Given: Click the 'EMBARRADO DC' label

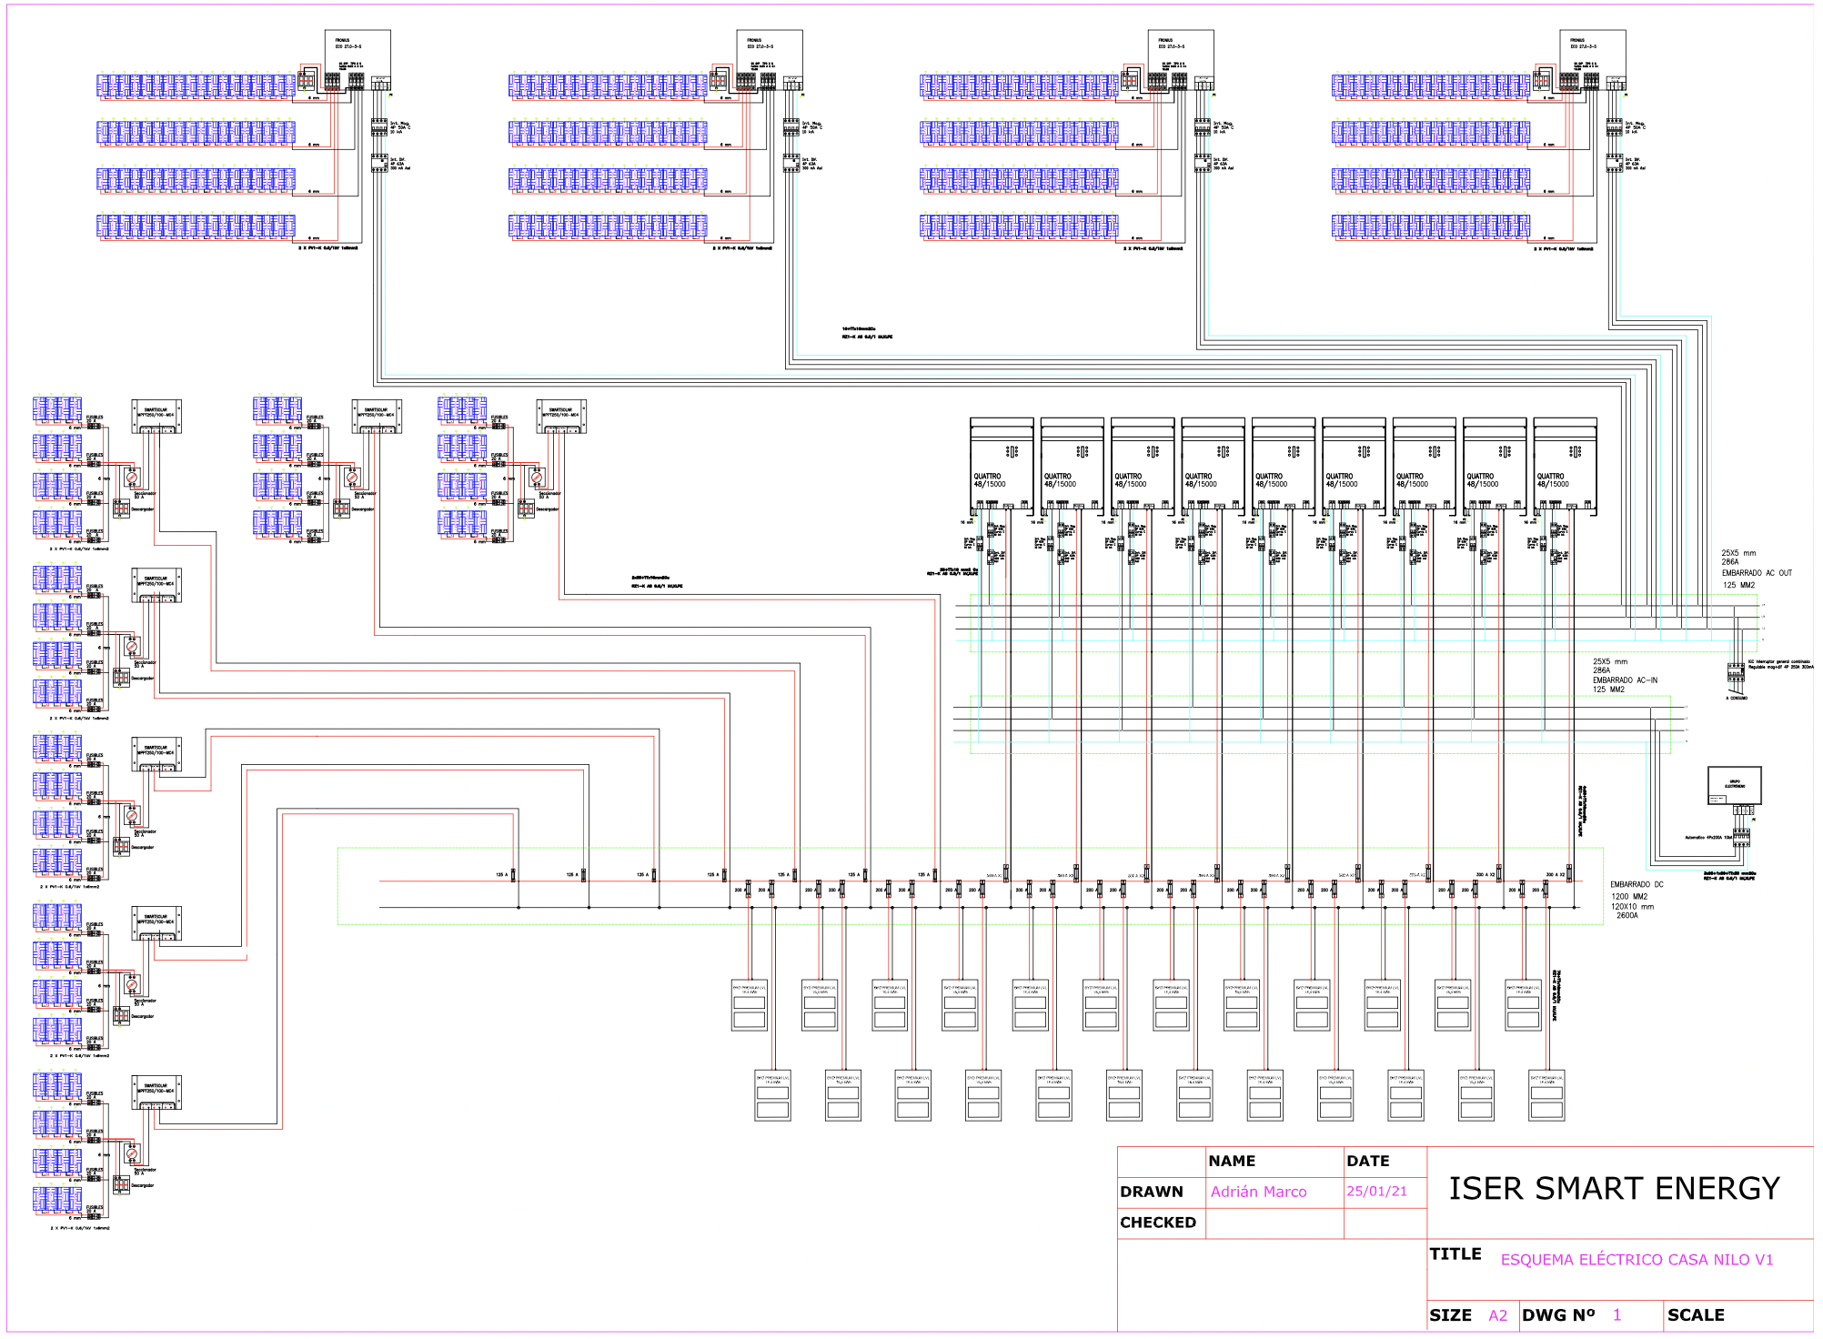Looking at the screenshot, I should [1637, 884].
